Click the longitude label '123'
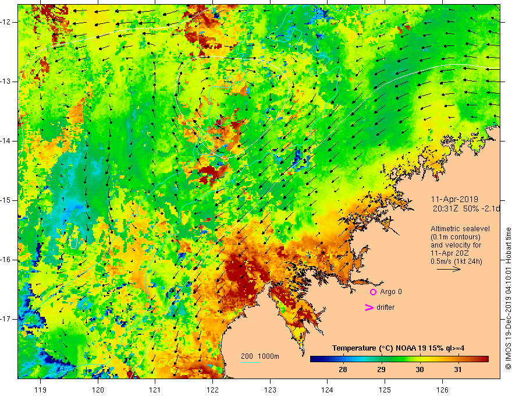Screen dimensions: 512x396 click(270, 390)
